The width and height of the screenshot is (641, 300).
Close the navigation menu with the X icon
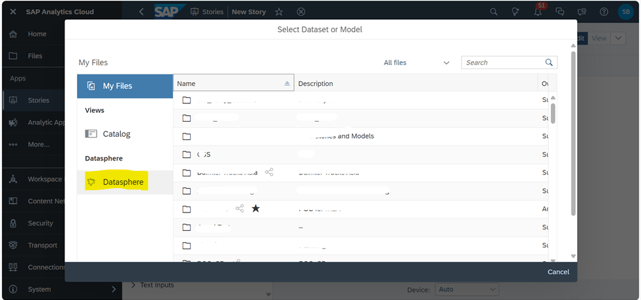13,12
